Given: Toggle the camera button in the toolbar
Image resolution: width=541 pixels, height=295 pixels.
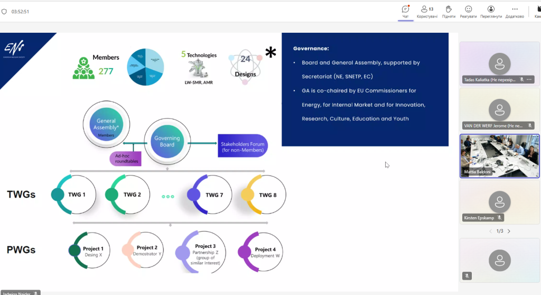Looking at the screenshot, I should 536,11.
